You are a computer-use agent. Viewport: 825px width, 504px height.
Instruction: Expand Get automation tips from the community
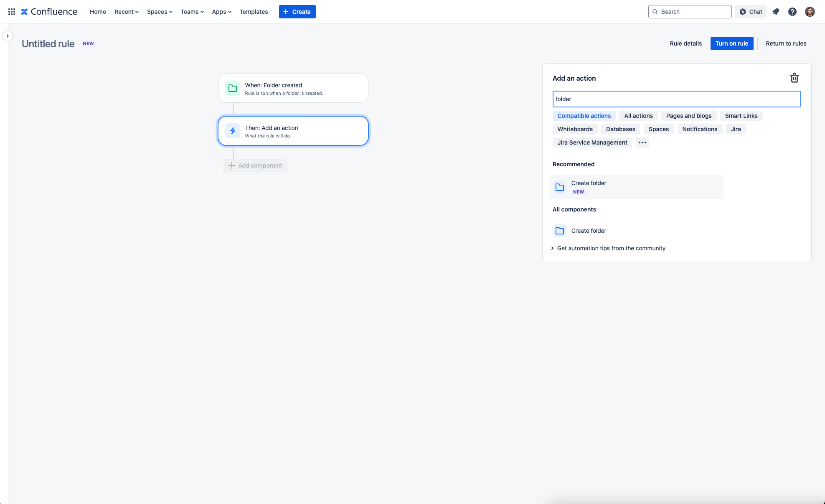click(x=611, y=248)
